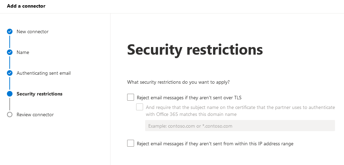344x165 pixels.
Task: Click the IP address range option label
Action: (x=215, y=144)
